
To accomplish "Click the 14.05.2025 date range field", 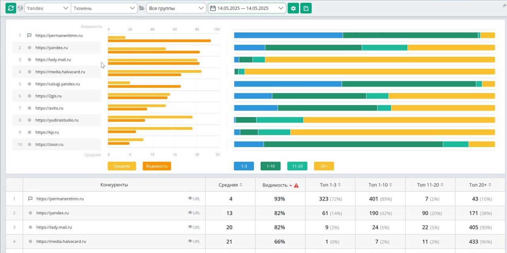I will click(247, 8).
